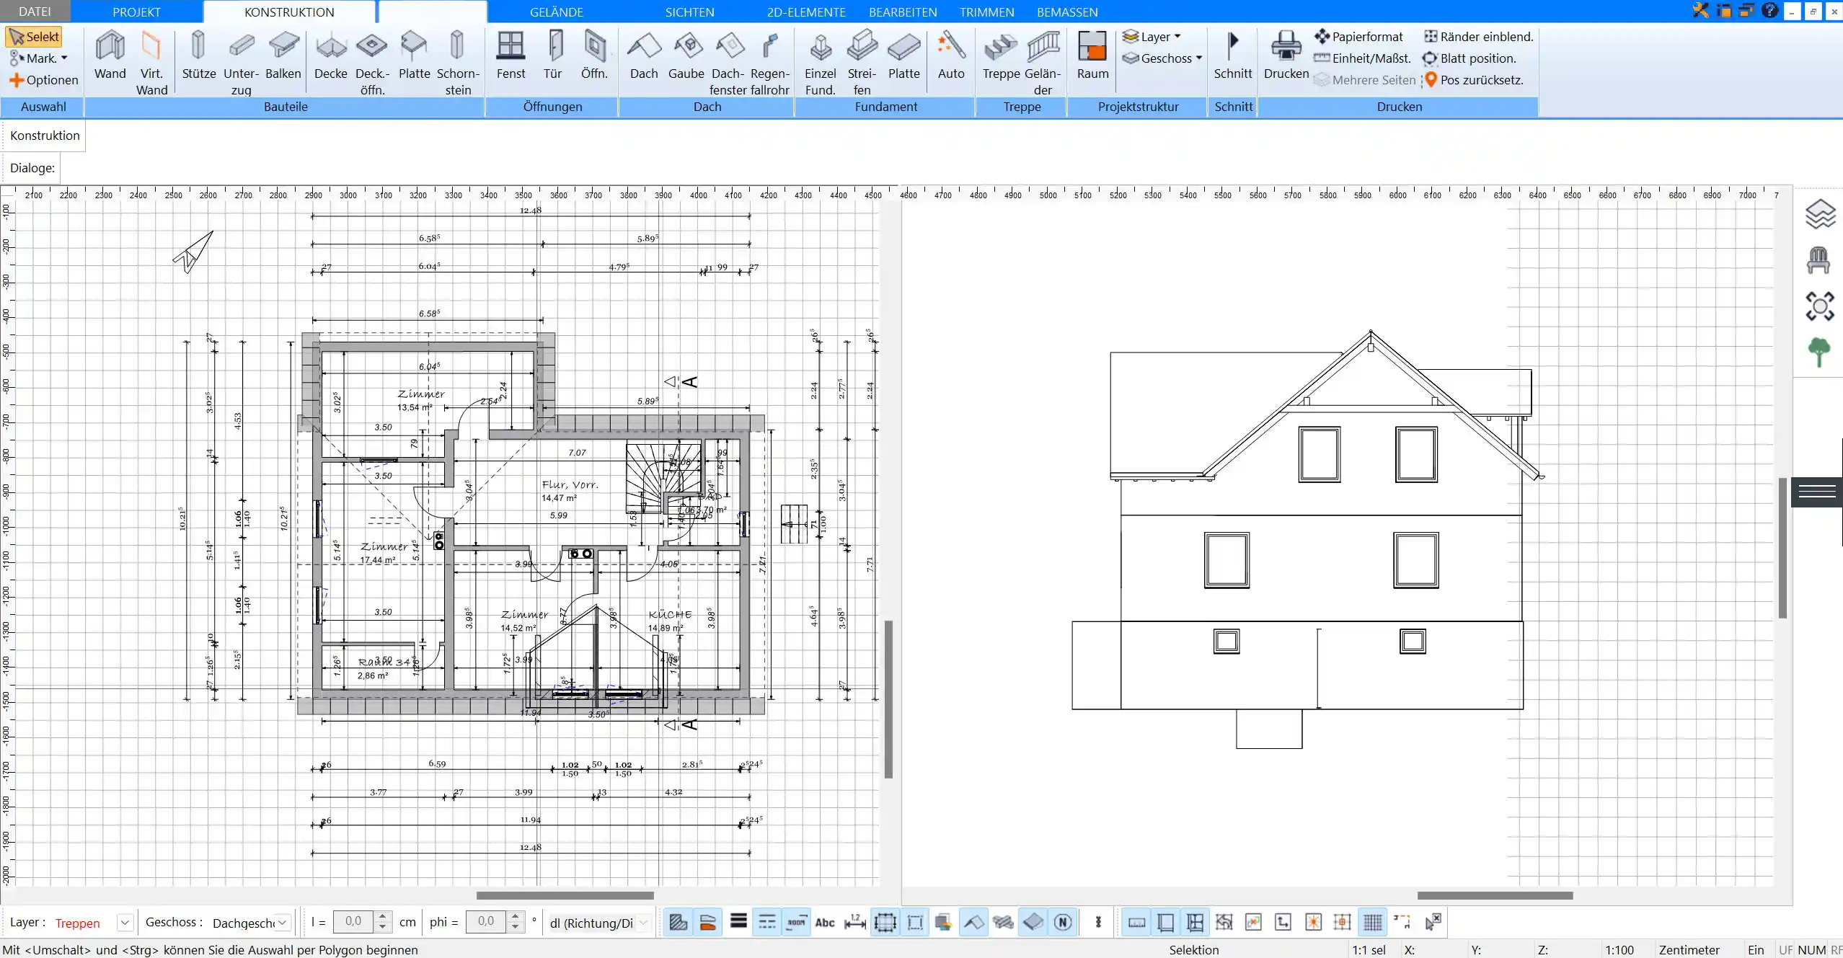
Task: Toggle the north arrow (N) display
Action: click(x=1063, y=922)
